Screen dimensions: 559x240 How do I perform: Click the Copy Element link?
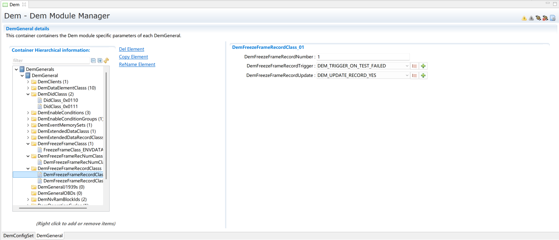click(x=133, y=57)
